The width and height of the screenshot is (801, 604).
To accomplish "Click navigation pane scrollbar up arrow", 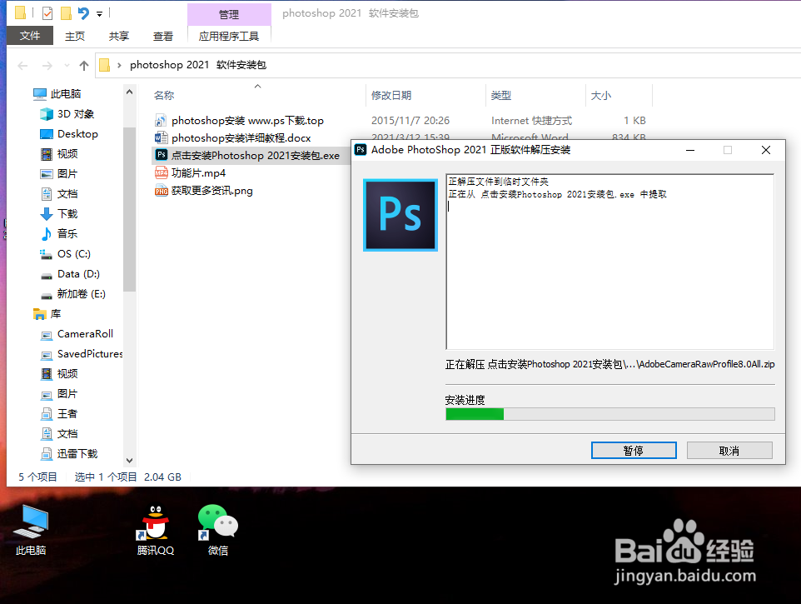I will pos(129,92).
